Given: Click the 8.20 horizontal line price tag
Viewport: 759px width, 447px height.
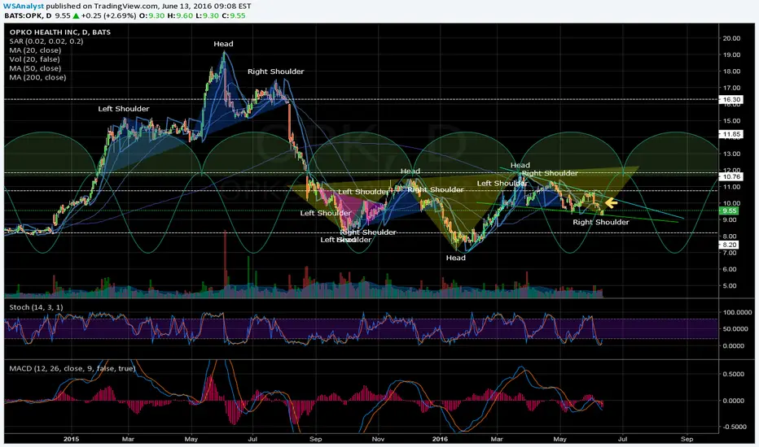Looking at the screenshot, I should (730, 245).
